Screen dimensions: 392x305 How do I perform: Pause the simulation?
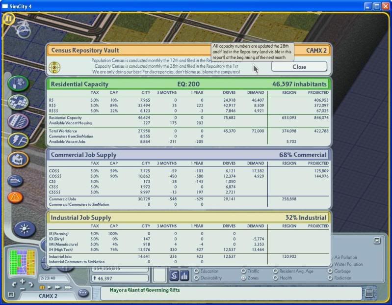[42, 287]
